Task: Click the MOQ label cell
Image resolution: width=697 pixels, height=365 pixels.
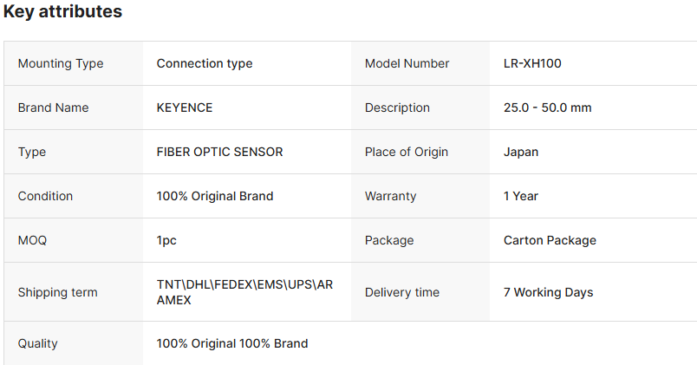Action: tap(32, 240)
